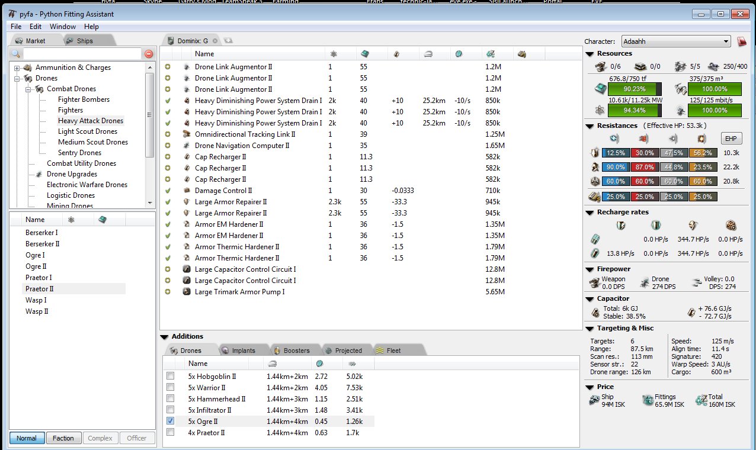The height and width of the screenshot is (450, 756).
Task: Check the 4x Praetor II drone checkbox
Action: point(171,432)
